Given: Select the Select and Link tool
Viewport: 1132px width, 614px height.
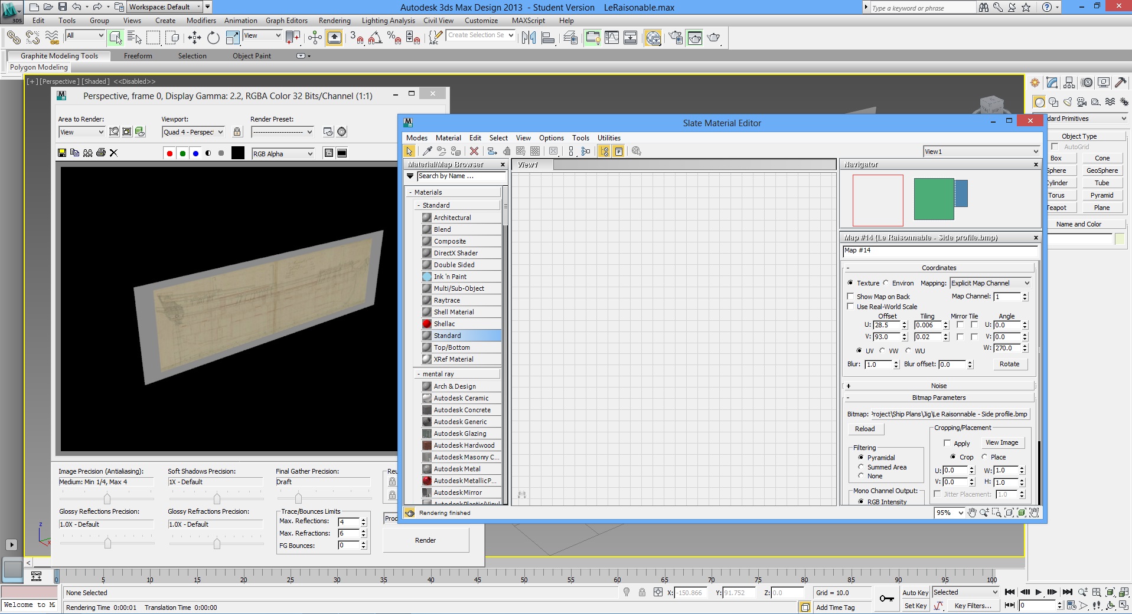Looking at the screenshot, I should click(13, 38).
